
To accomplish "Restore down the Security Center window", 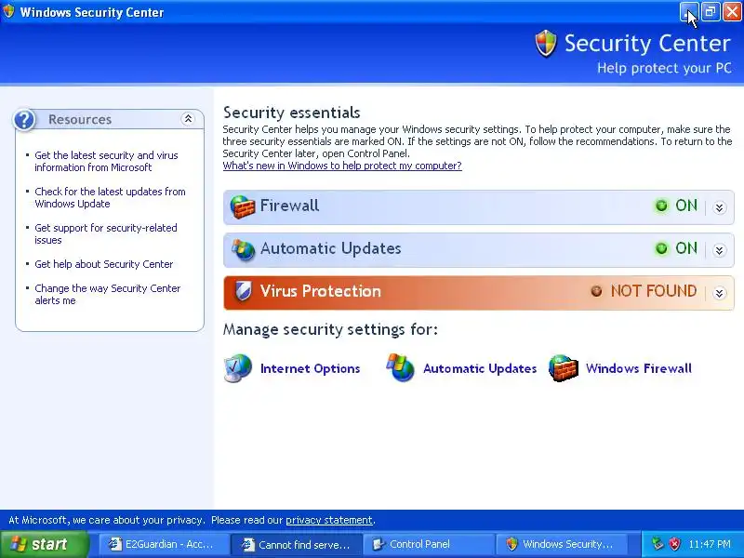I will (x=711, y=12).
